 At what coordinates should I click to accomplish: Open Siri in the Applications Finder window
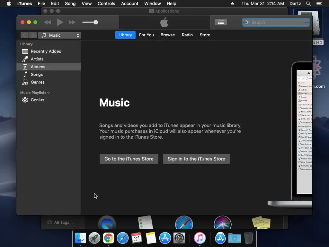[223, 222]
